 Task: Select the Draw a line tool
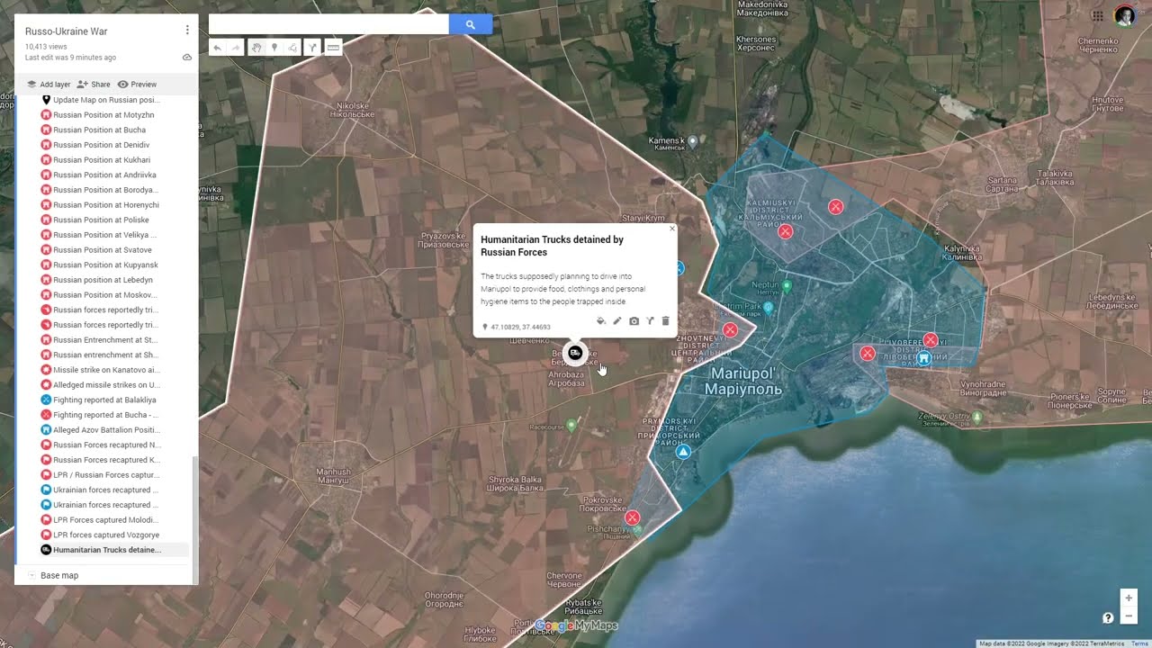[x=293, y=48]
